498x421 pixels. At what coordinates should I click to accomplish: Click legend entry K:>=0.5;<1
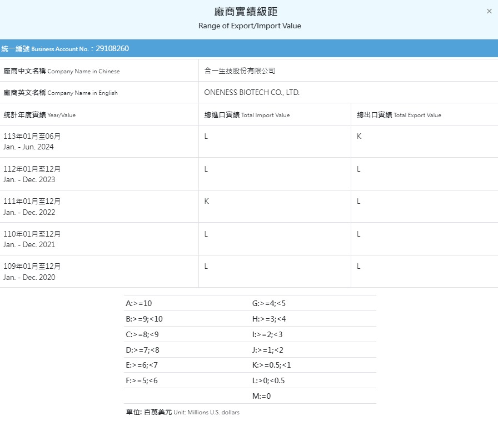pos(271,365)
